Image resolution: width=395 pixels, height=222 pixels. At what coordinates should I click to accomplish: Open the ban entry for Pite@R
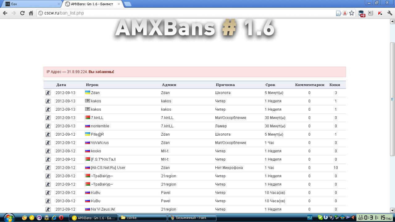pyautogui.click(x=97, y=134)
